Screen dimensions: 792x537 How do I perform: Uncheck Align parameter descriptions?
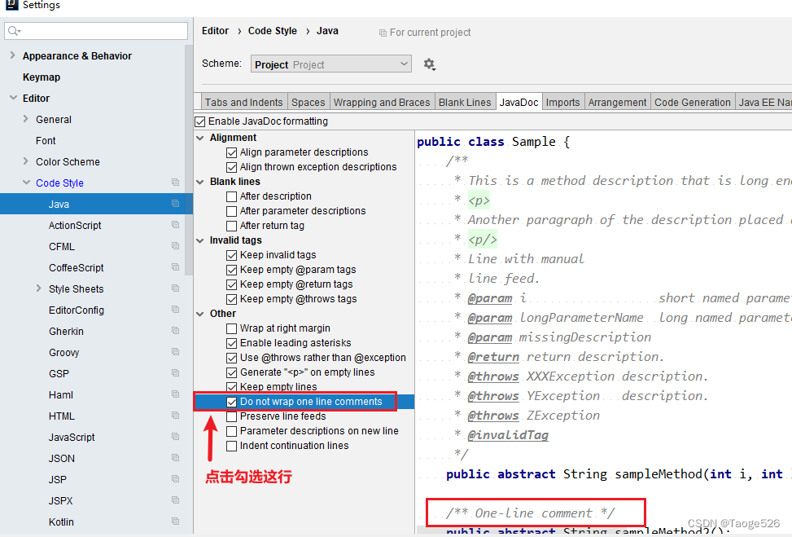(232, 152)
